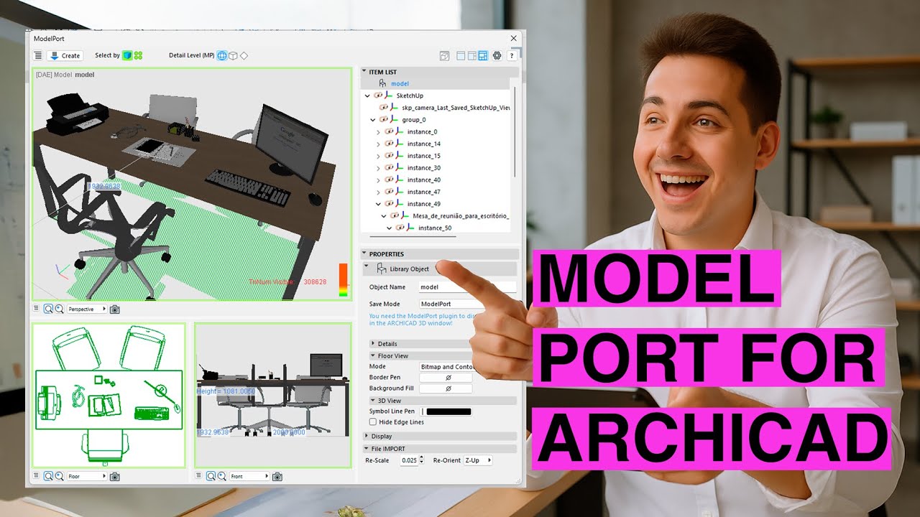
Task: Open the Re-Orient Z-Up dropdown
Action: [478, 460]
